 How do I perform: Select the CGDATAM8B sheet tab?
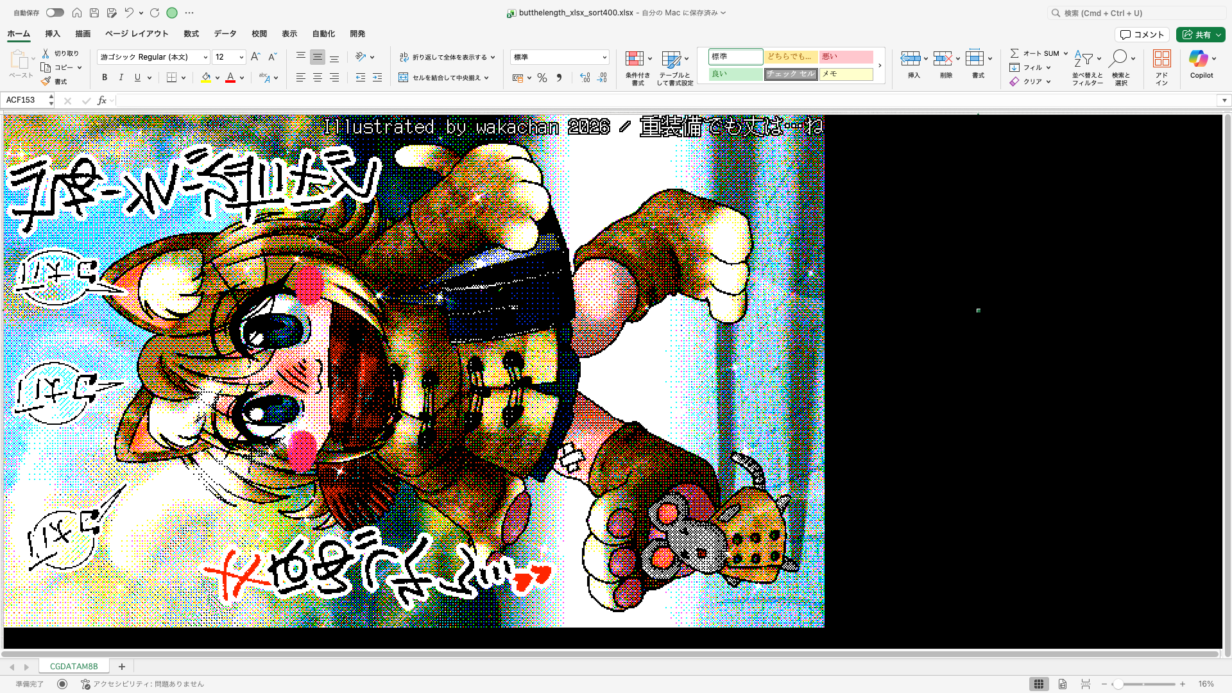point(74,666)
